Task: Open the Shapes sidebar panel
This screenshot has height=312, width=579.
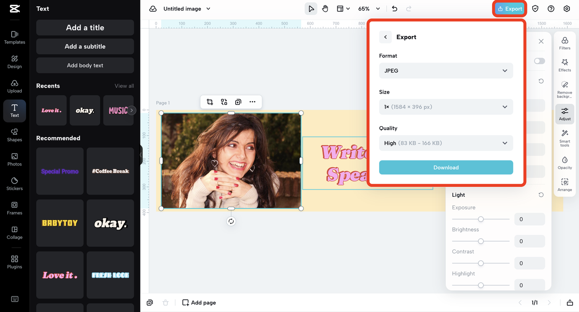Action: pos(14,135)
